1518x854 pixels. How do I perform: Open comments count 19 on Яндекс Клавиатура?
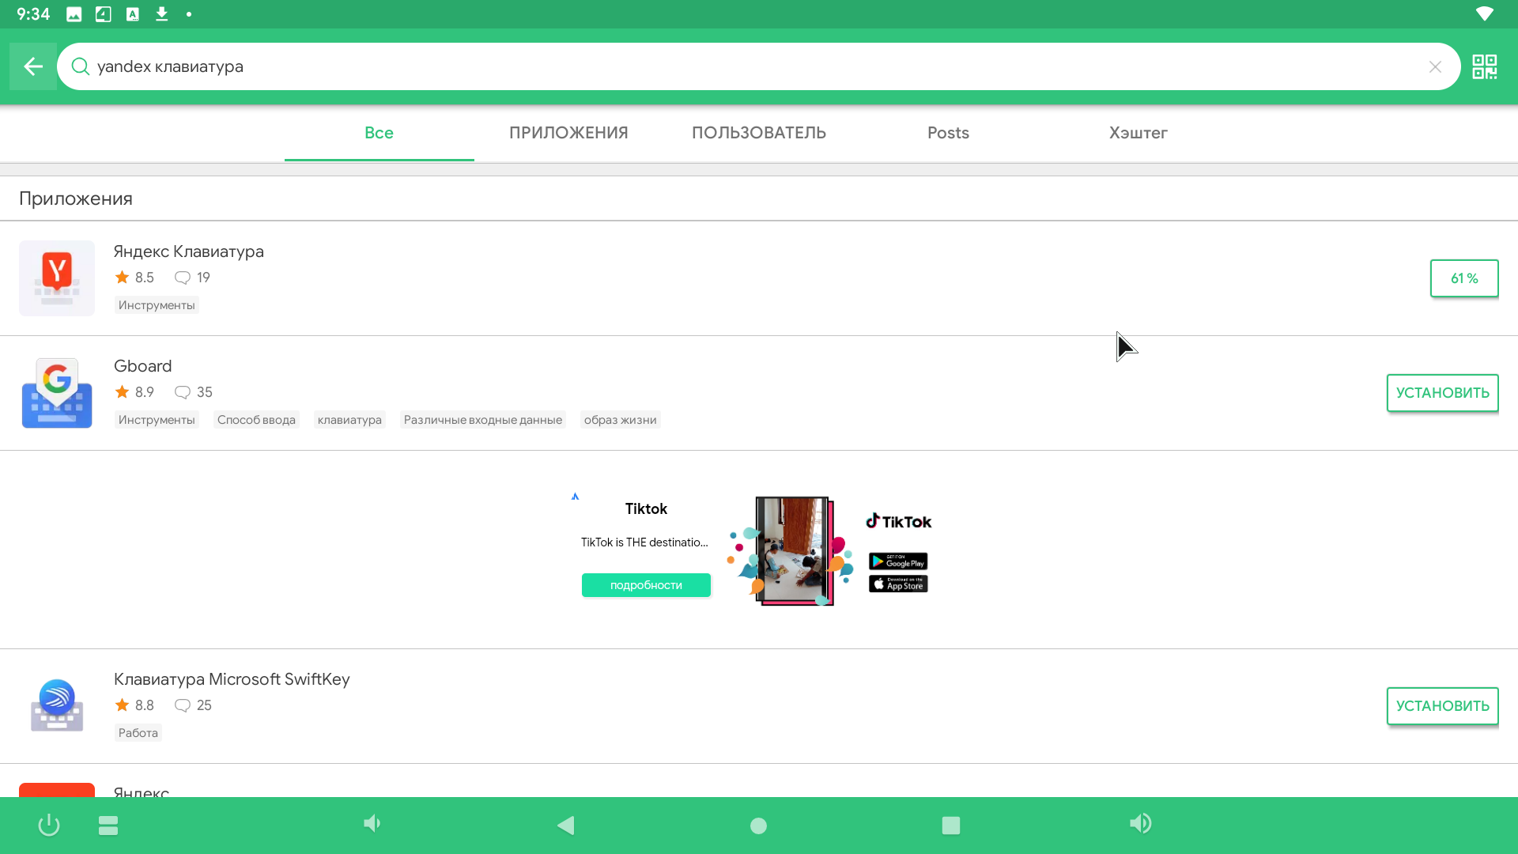[x=192, y=278]
